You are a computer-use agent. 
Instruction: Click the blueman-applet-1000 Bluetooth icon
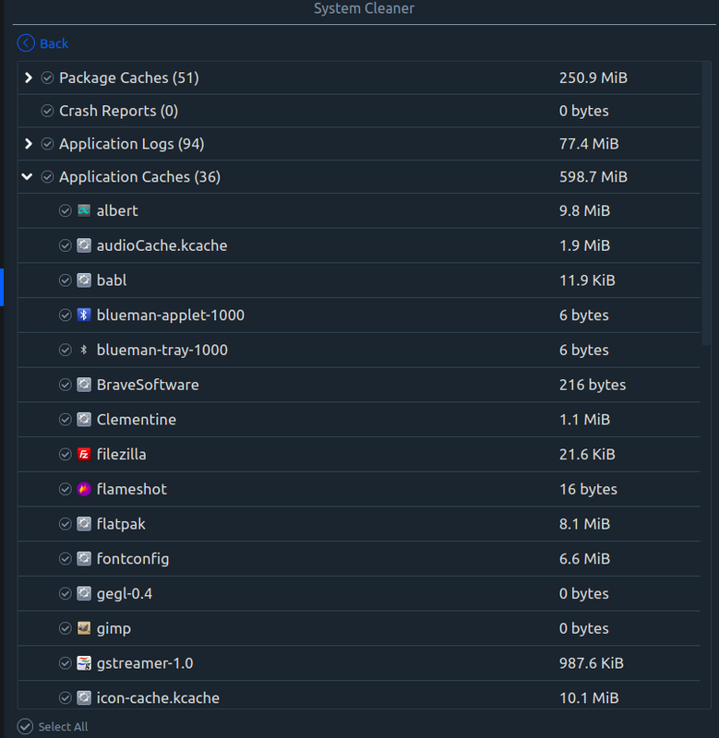[x=84, y=315]
